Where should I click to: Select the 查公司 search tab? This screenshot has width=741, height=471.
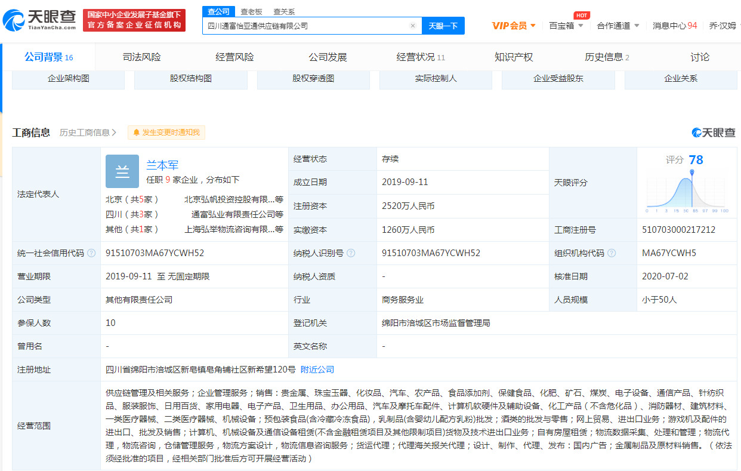pyautogui.click(x=218, y=11)
